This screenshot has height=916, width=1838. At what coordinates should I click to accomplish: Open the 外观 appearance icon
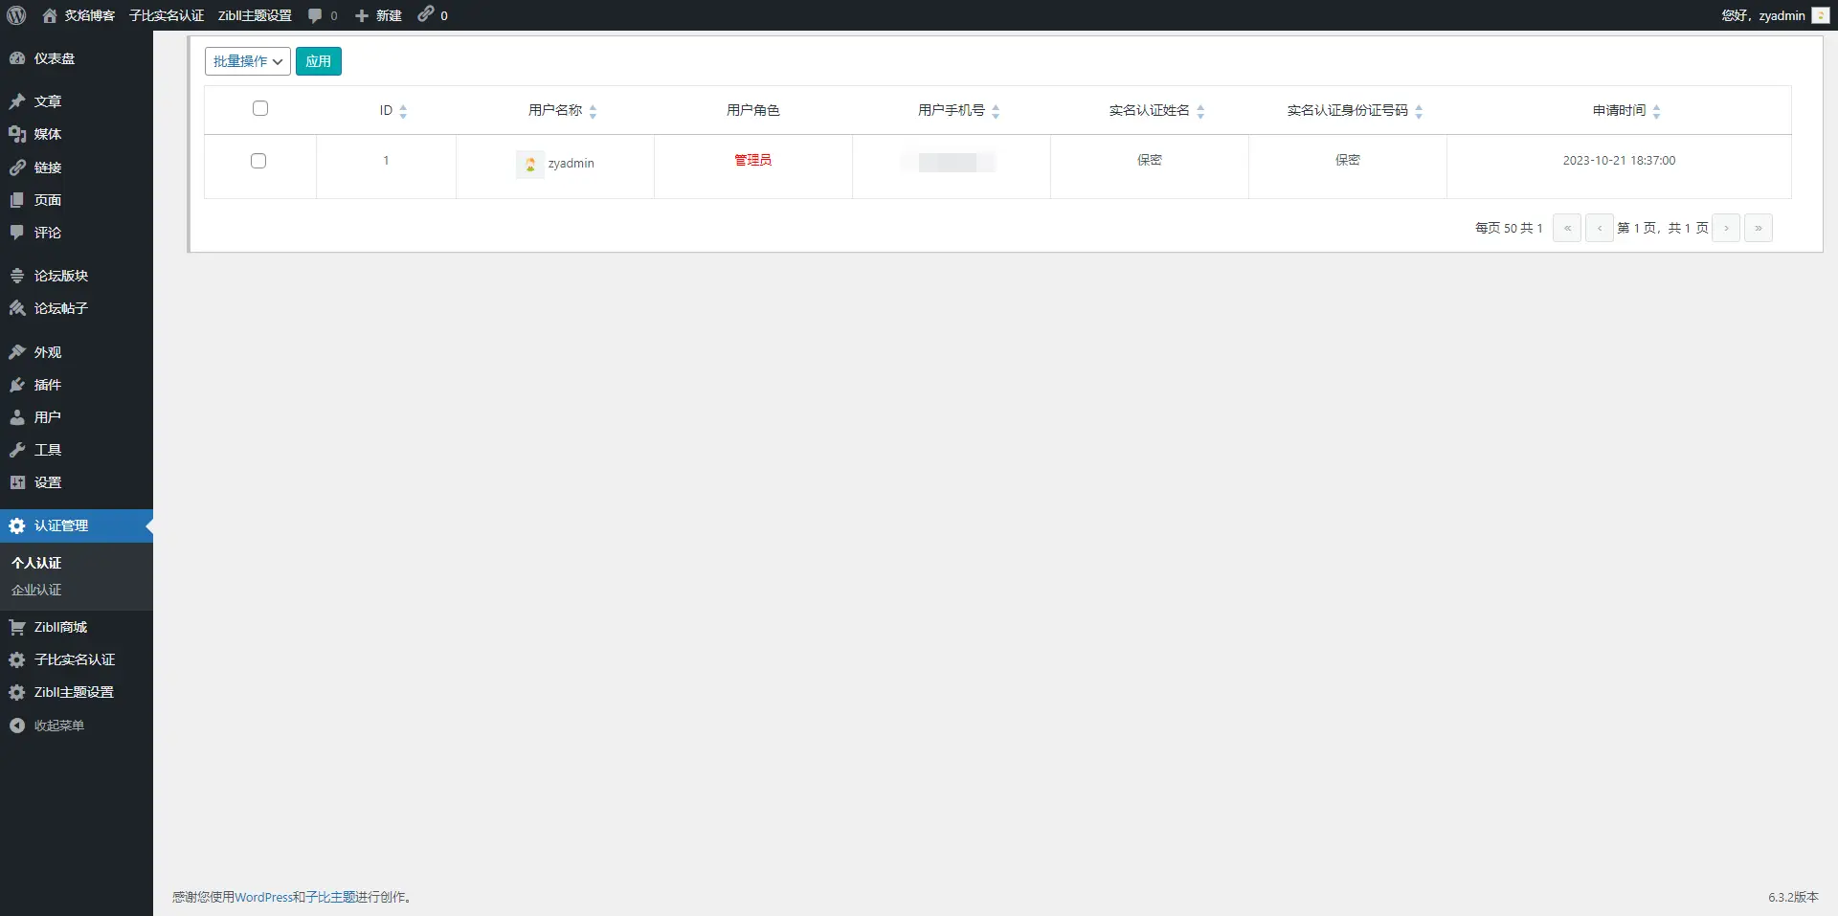[x=17, y=351]
